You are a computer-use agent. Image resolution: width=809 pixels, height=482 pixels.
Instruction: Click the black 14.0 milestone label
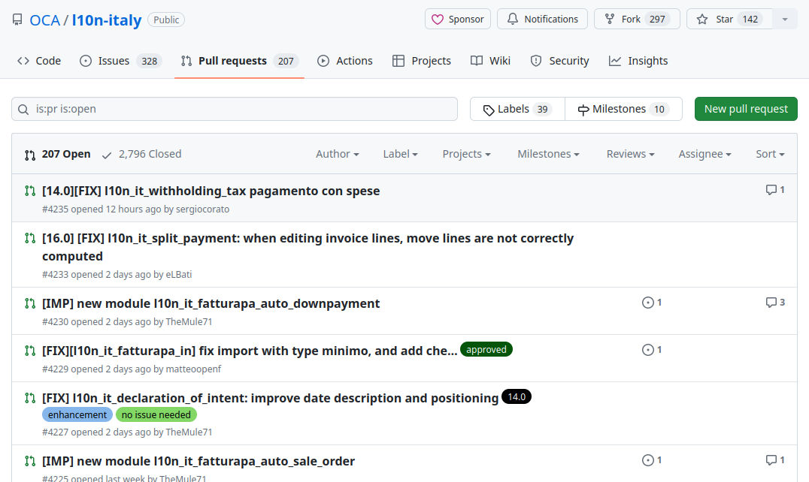point(517,397)
